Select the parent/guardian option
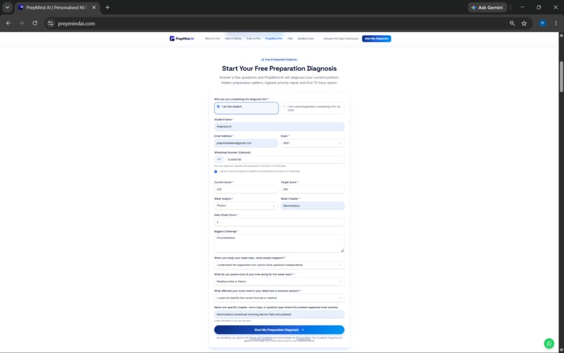The image size is (564, 353). pos(312,108)
